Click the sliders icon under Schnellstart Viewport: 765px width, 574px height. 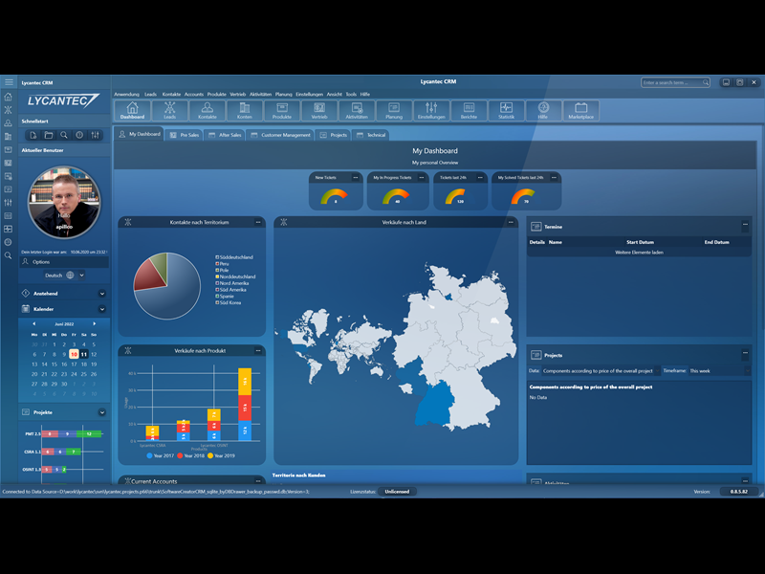95,135
